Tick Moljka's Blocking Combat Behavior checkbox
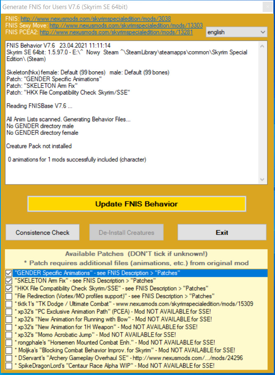 9,350
